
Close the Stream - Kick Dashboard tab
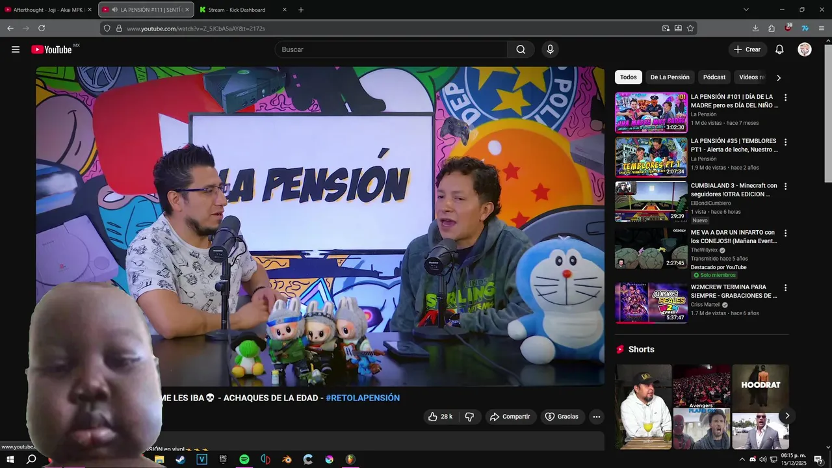pyautogui.click(x=285, y=10)
